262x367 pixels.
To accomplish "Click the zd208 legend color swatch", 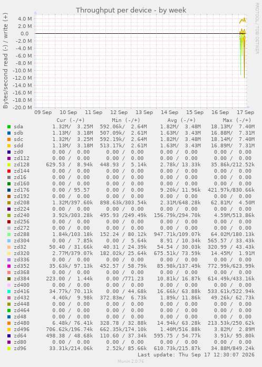I will coord(9,203).
